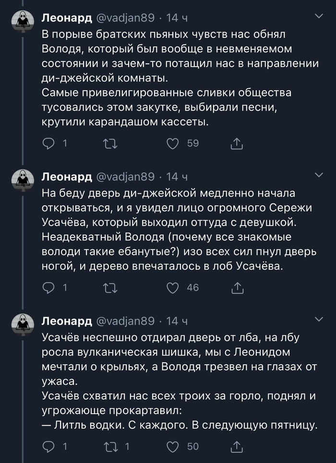
Task: Reply to the tweet about ди-джейской комнаты
Action: tap(49, 143)
